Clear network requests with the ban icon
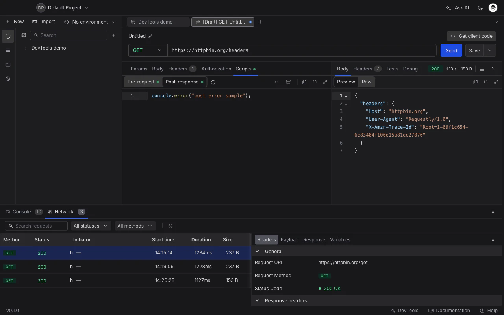Image resolution: width=504 pixels, height=315 pixels. 170,226
